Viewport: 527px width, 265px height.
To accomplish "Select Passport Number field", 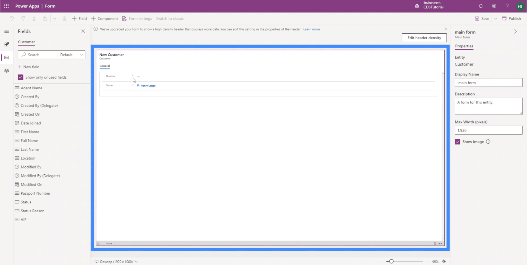I will (x=32, y=193).
